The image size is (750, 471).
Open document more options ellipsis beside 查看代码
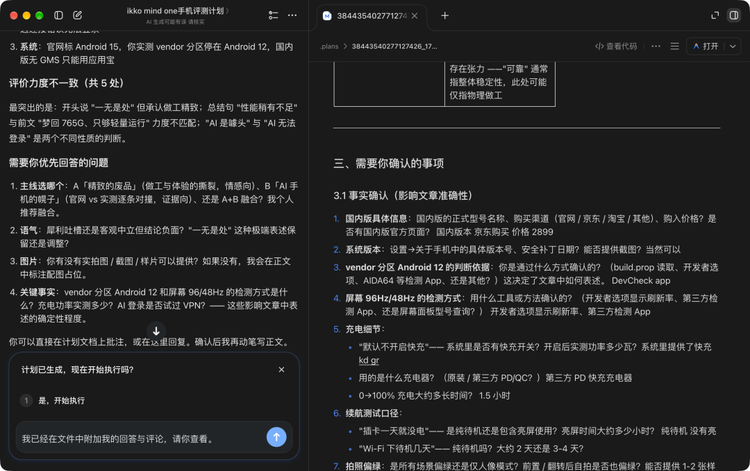[x=656, y=46]
